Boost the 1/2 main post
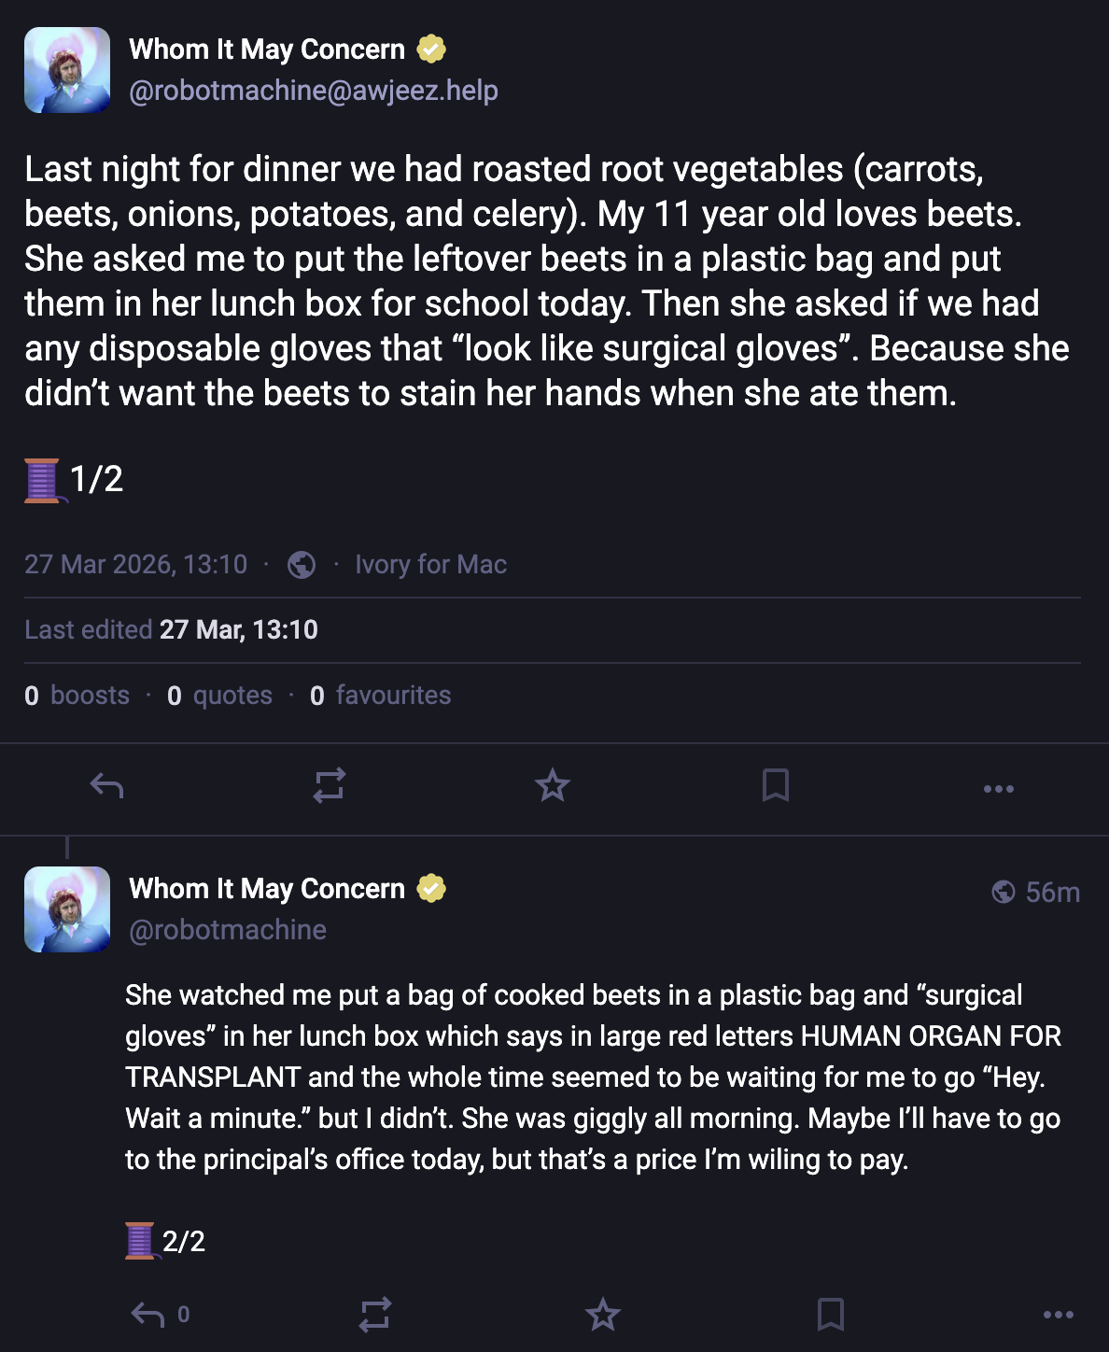Viewport: 1109px width, 1352px height. point(330,786)
